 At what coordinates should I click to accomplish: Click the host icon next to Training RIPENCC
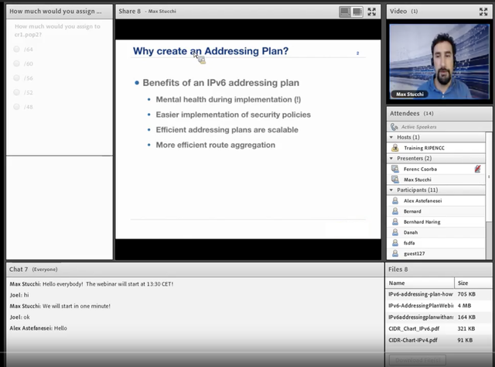click(x=395, y=148)
